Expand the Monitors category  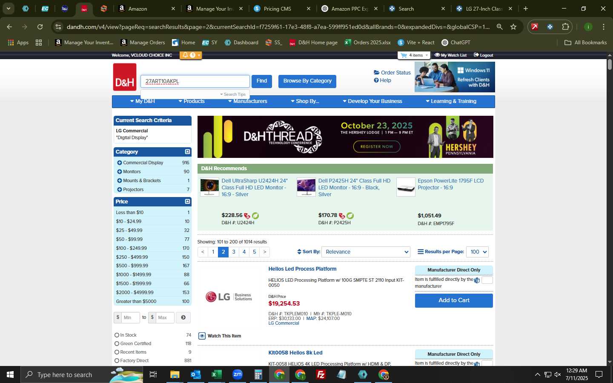point(120,172)
